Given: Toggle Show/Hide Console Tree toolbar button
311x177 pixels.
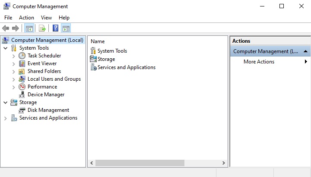Looking at the screenshot, I should point(29,28).
